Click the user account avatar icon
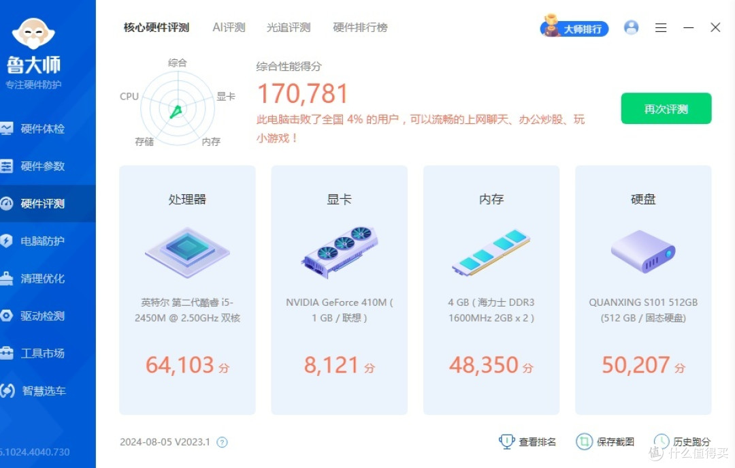This screenshot has width=735, height=468. pos(631,27)
